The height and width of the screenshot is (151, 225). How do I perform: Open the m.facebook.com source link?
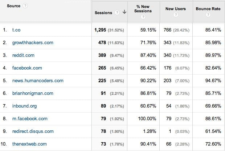[x=30, y=119]
